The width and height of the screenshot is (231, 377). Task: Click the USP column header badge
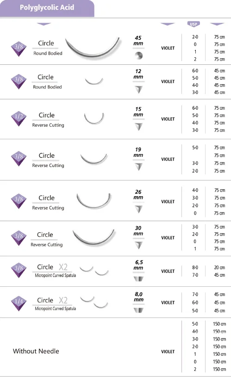coord(194,24)
